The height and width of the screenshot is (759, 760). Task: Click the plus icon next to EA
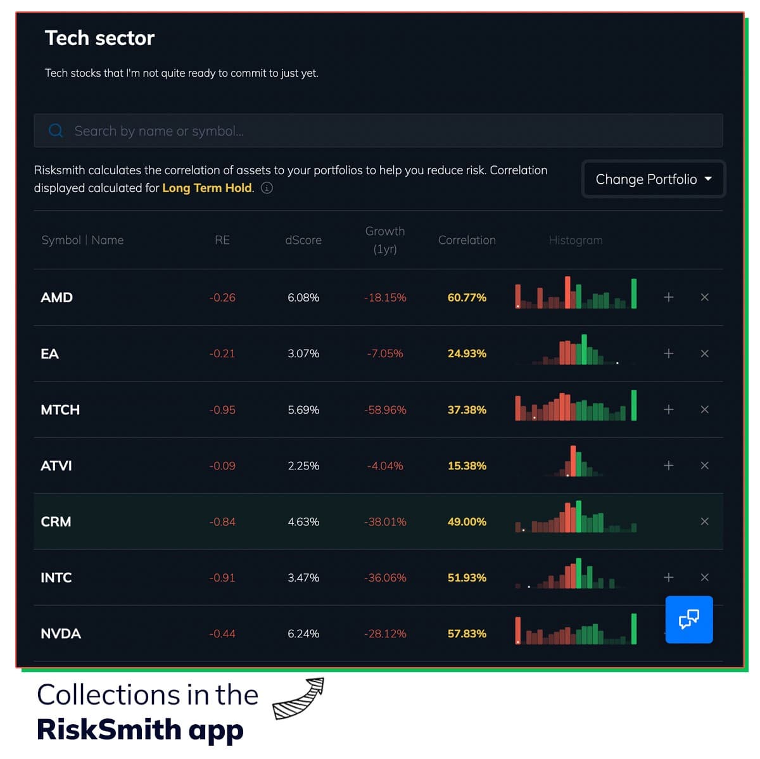668,354
